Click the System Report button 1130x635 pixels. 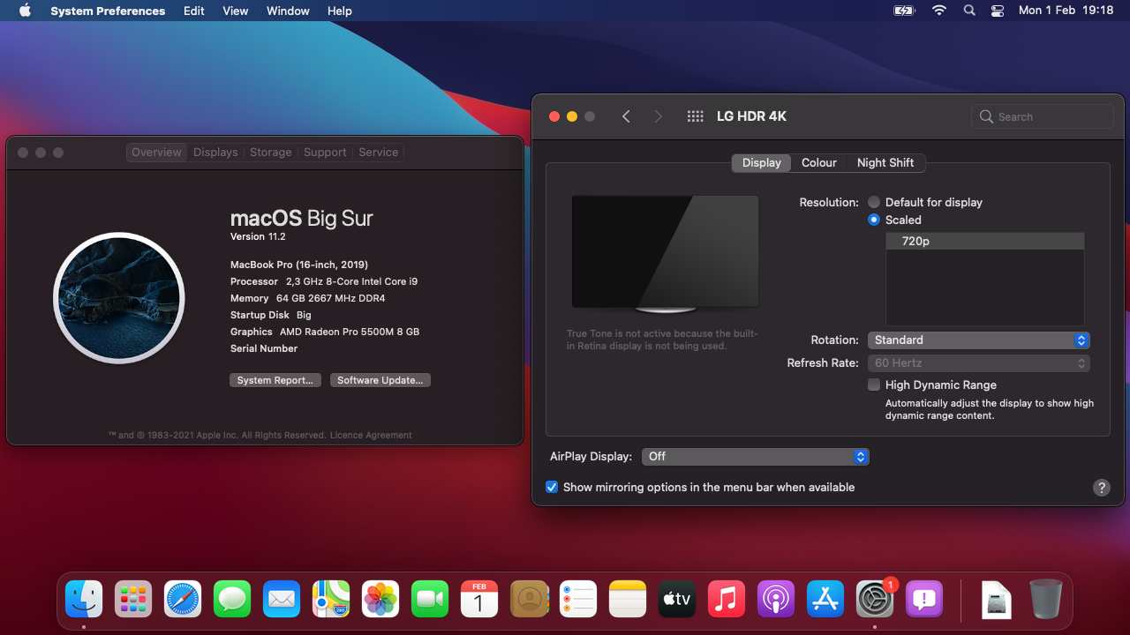tap(275, 380)
